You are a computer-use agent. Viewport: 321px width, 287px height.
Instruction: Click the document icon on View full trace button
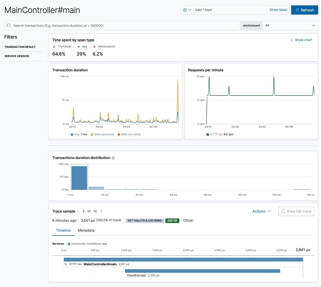click(x=283, y=211)
